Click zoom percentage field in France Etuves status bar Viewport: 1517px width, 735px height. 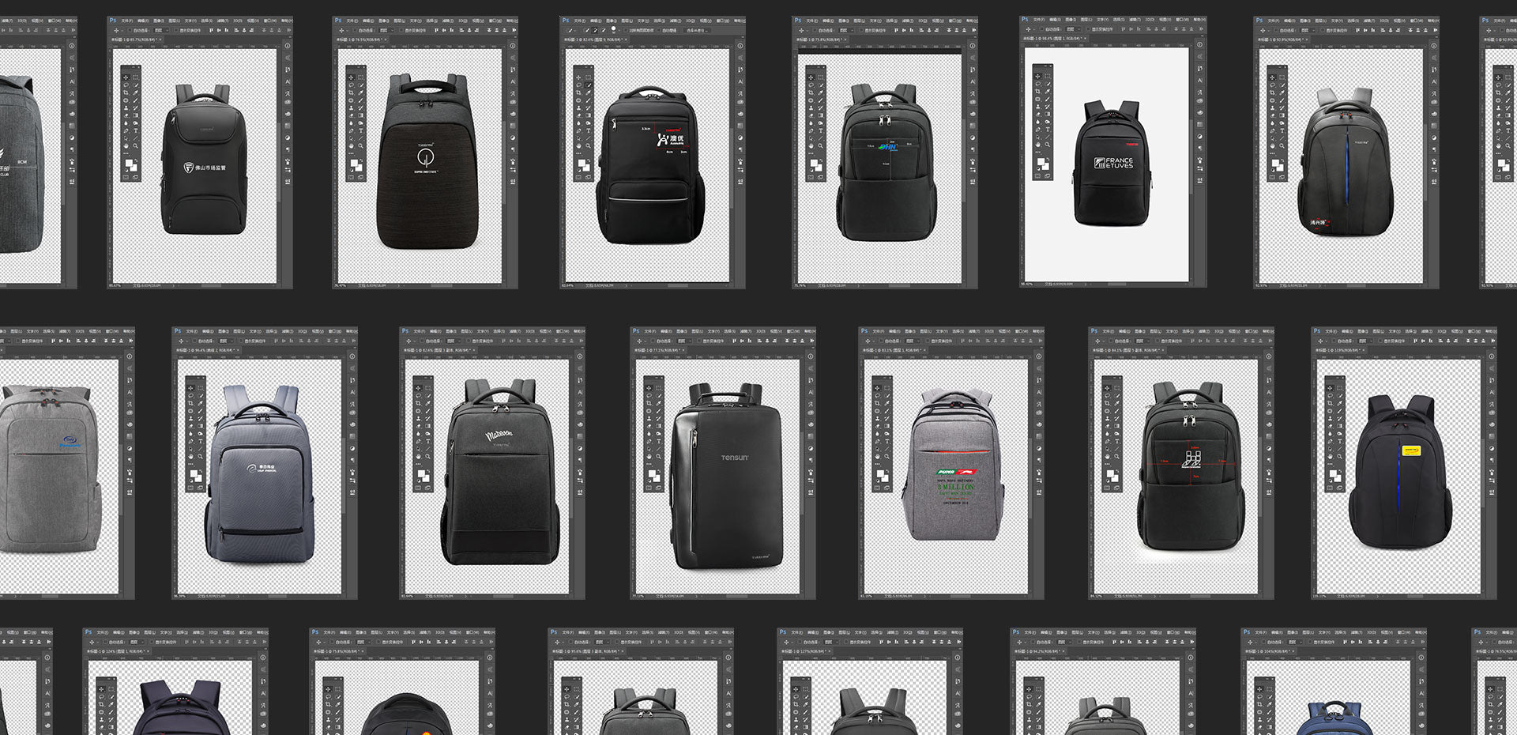(1027, 284)
